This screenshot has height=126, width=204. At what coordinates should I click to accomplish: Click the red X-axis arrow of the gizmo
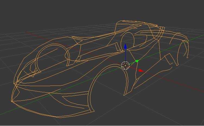(141, 71)
